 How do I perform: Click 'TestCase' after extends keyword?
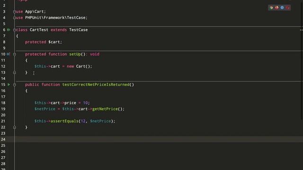[79, 30]
